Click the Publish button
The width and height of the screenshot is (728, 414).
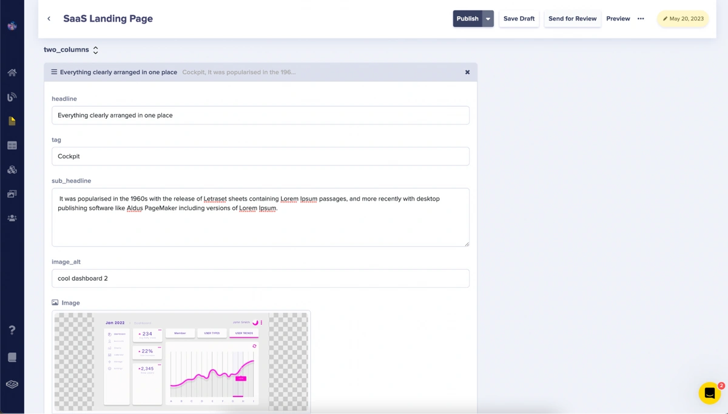point(467,19)
